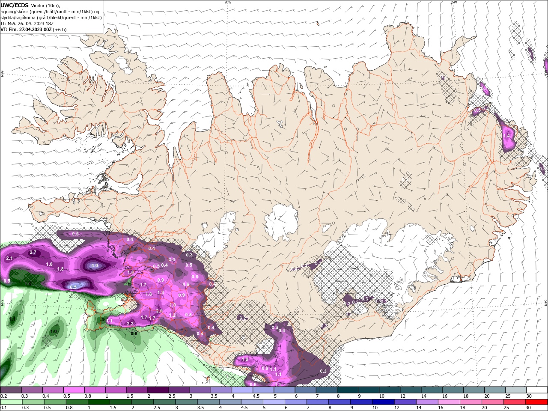The width and height of the screenshot is (548, 411).
Task: Click the 2.1 value near the western map edge
Action: [x=9, y=259]
